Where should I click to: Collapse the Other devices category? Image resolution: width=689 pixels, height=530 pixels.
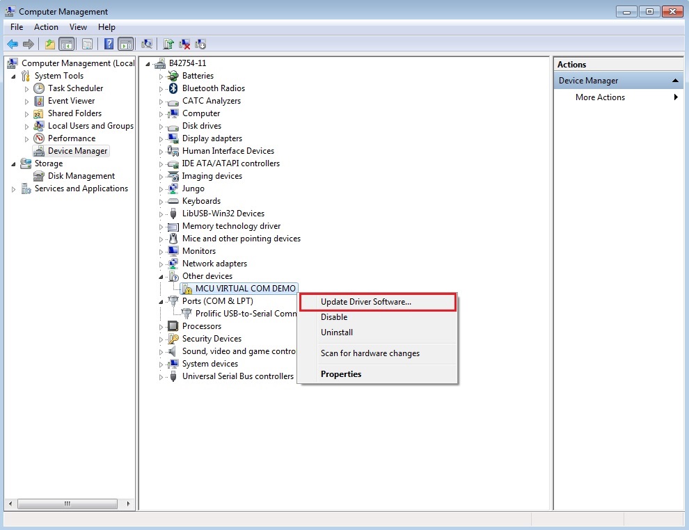pyautogui.click(x=161, y=276)
